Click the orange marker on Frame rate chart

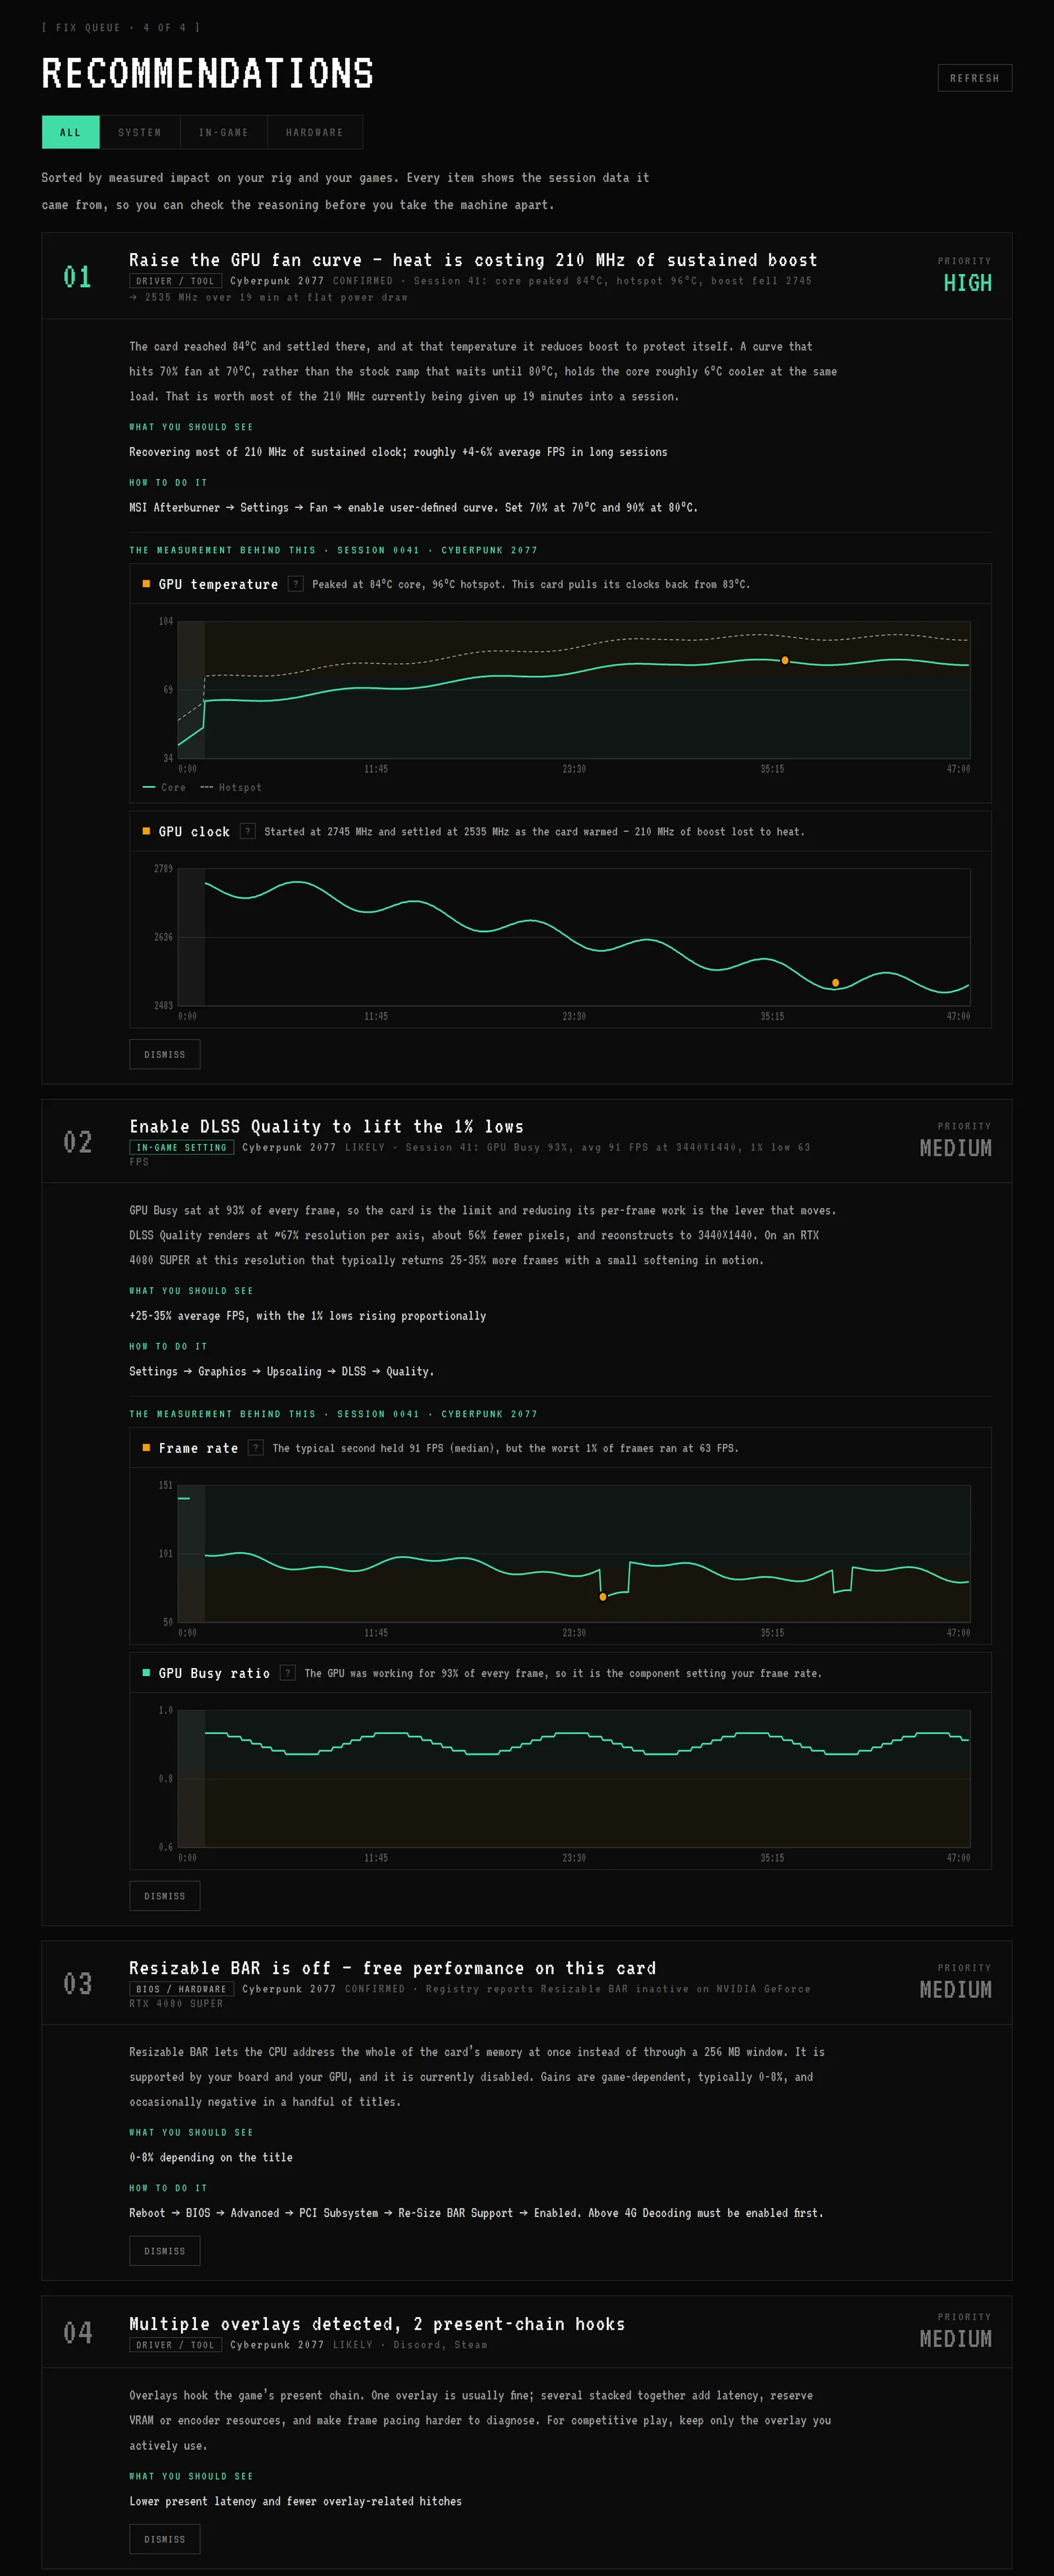(602, 1597)
